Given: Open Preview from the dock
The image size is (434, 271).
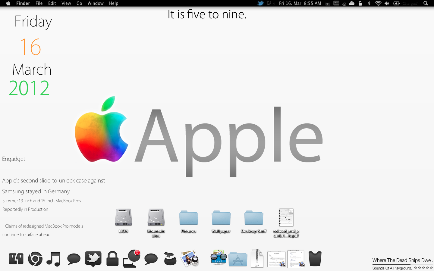Looking at the screenshot, I should coord(190,258).
